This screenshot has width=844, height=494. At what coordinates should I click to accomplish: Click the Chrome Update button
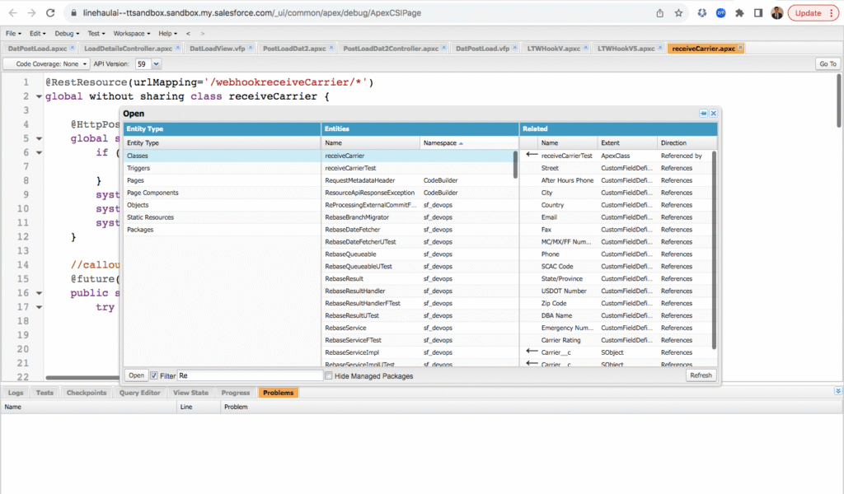pyautogui.click(x=814, y=13)
